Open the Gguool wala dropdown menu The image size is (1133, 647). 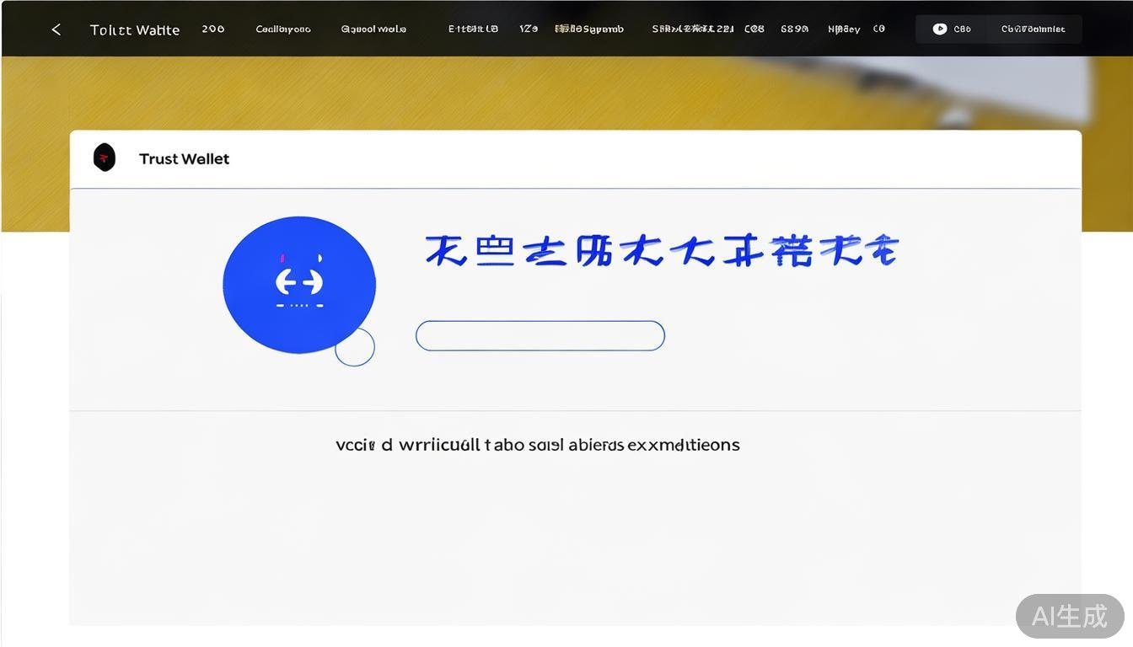pos(373,27)
